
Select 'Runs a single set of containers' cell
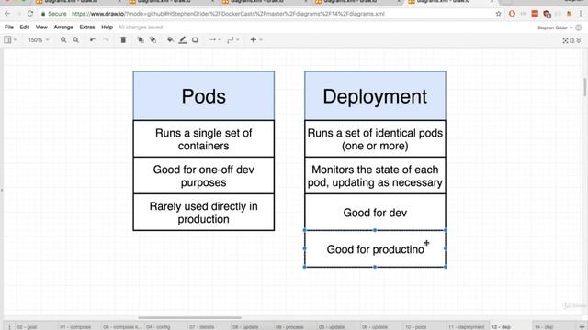click(204, 138)
